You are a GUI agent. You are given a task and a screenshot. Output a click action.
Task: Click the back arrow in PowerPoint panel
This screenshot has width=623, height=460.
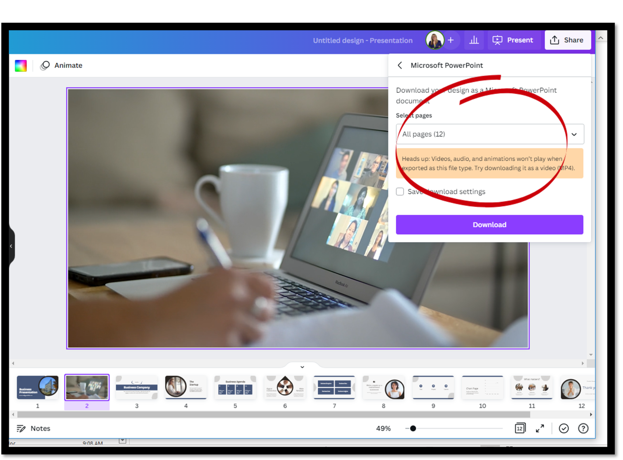(x=399, y=65)
